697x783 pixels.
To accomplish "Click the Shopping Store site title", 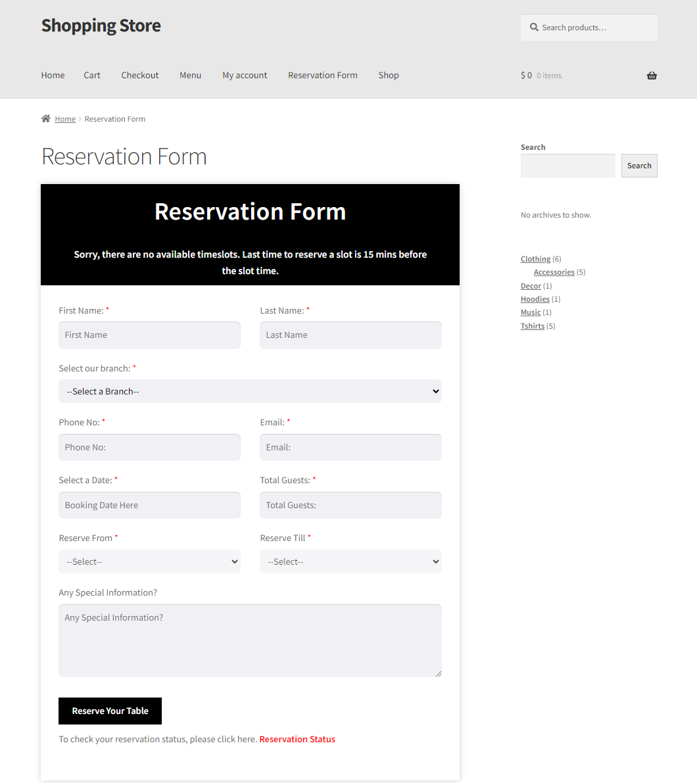I will tap(101, 26).
